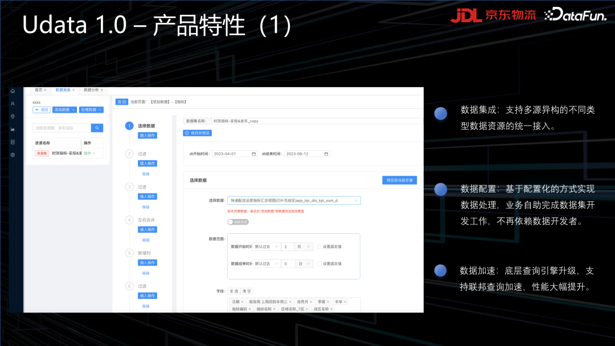Remove the 战区名称 field tag
This screenshot has height=346, width=615.
click(331, 309)
